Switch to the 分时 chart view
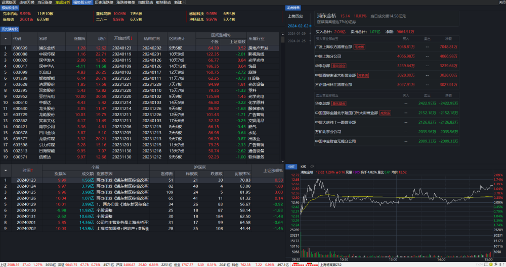 (x=291, y=167)
